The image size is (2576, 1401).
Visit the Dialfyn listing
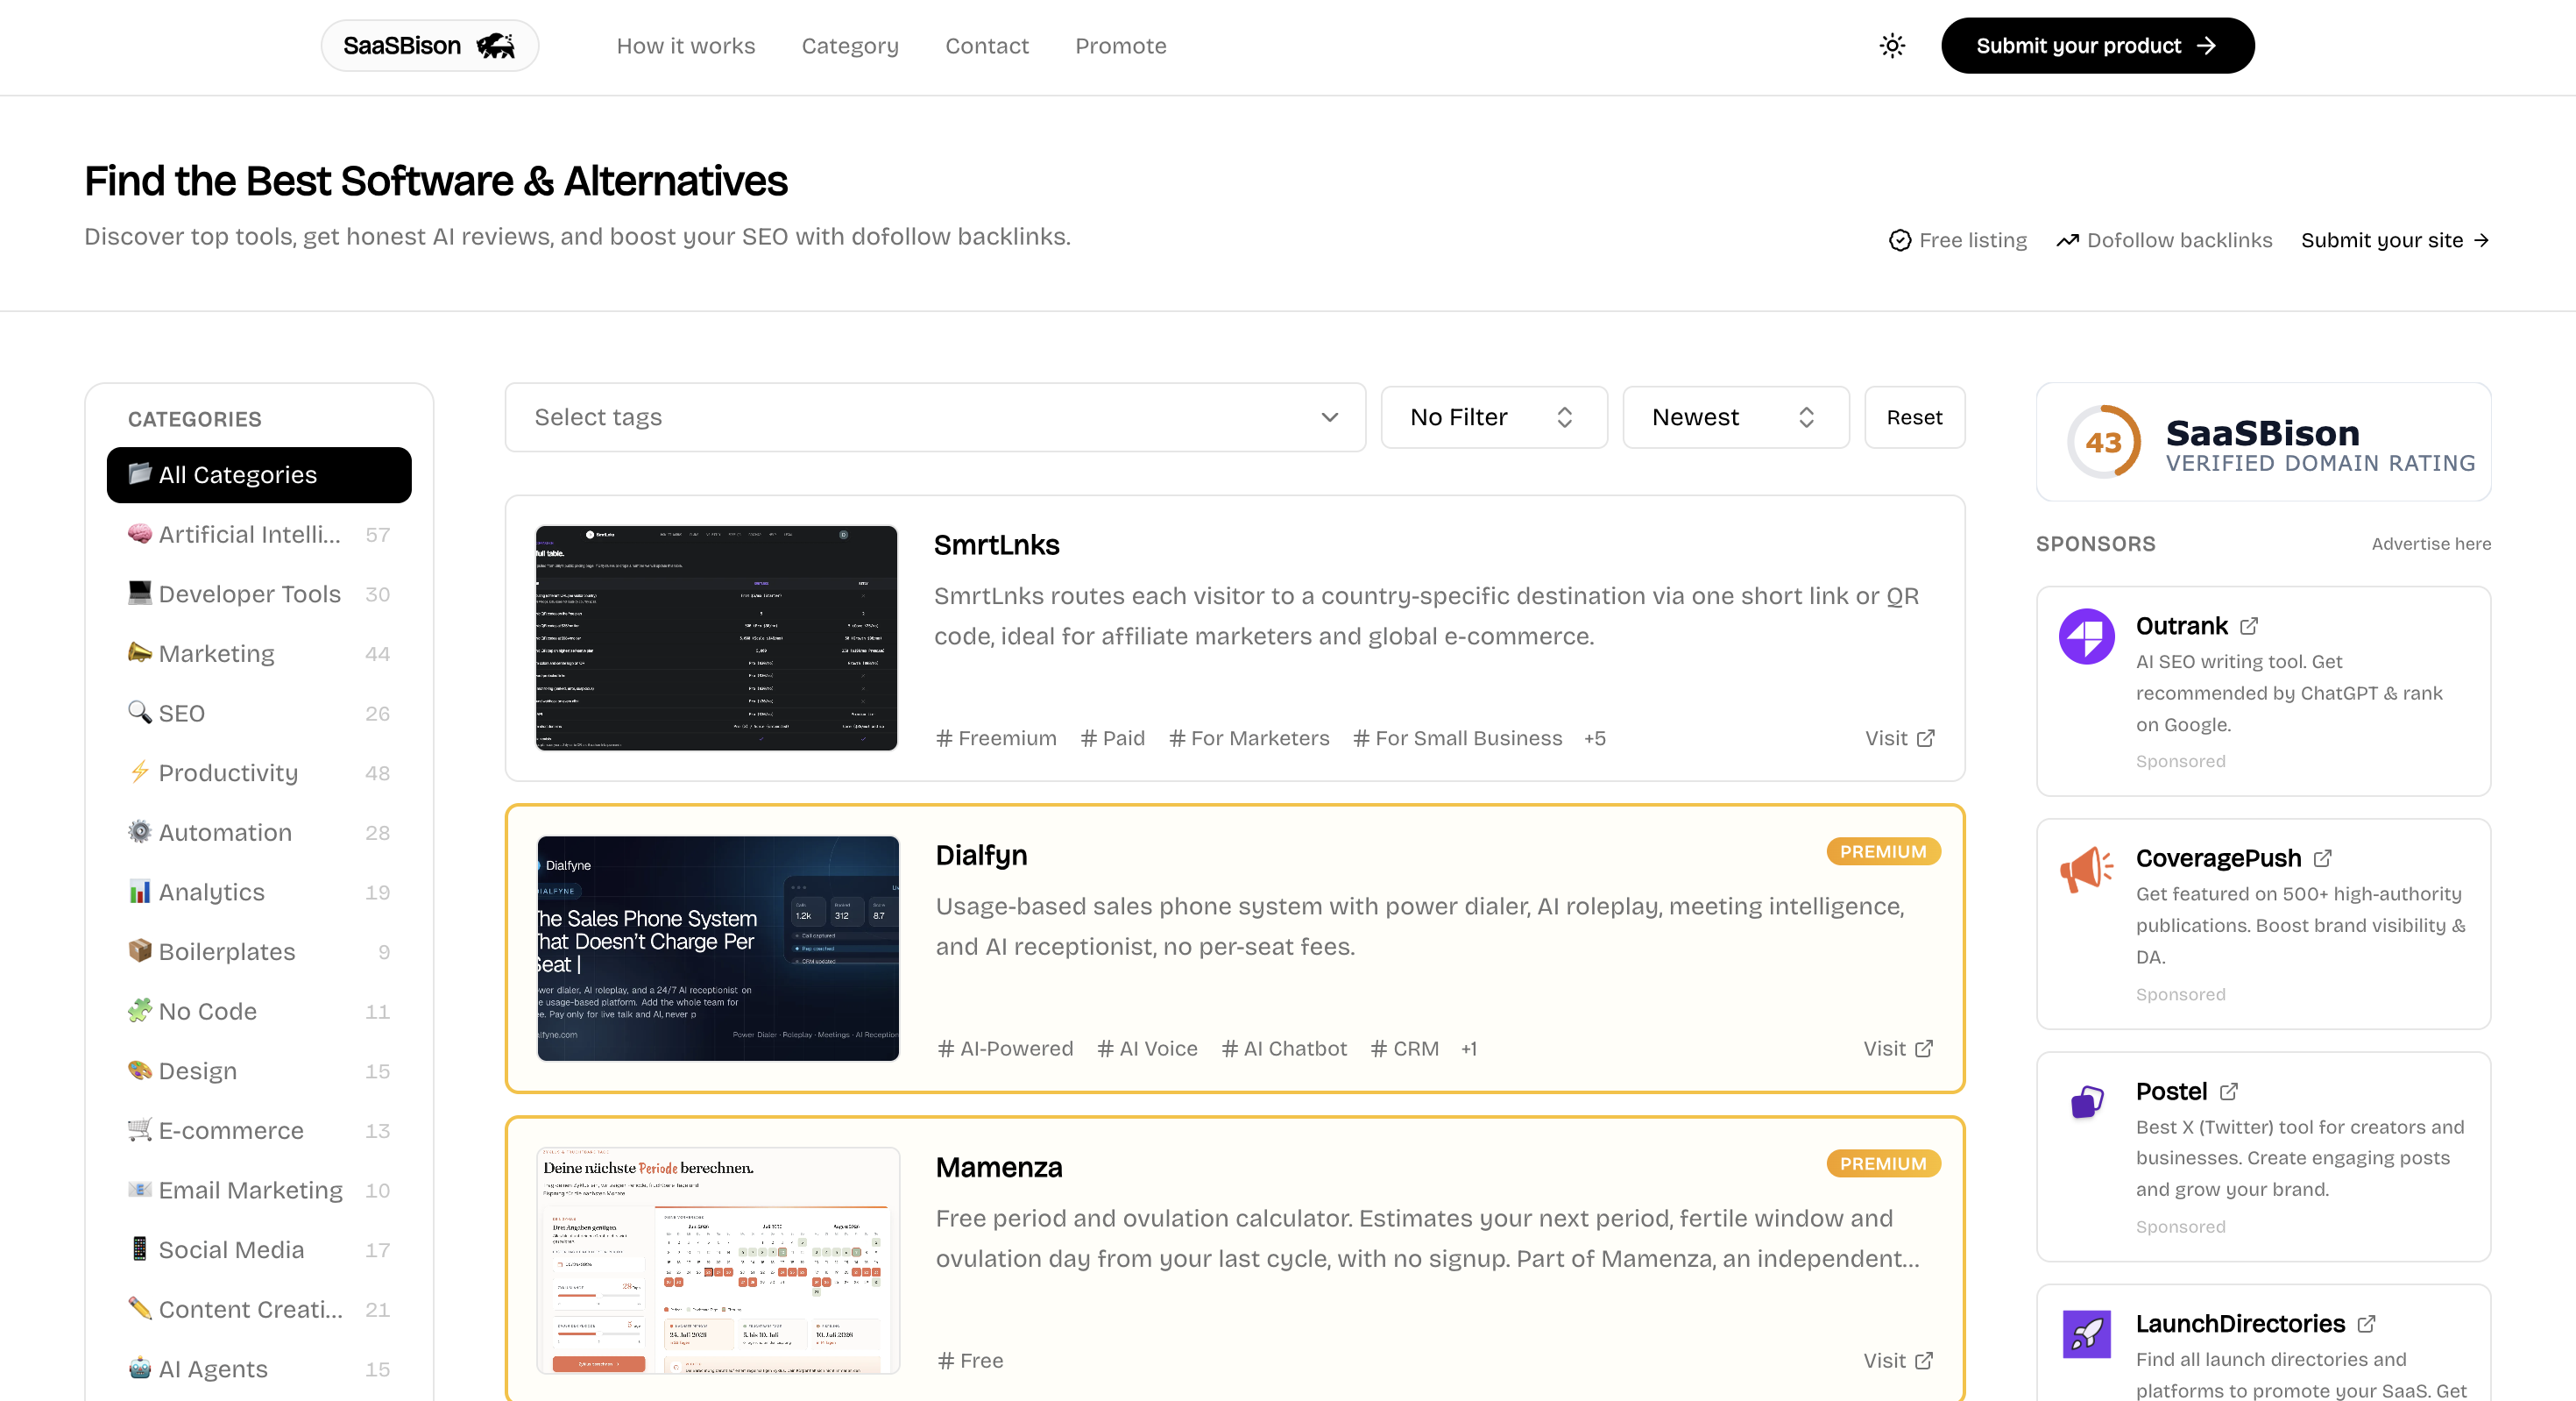tap(1898, 1049)
